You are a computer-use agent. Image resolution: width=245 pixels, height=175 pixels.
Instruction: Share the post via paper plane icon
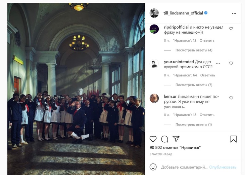pyautogui.click(x=176, y=139)
